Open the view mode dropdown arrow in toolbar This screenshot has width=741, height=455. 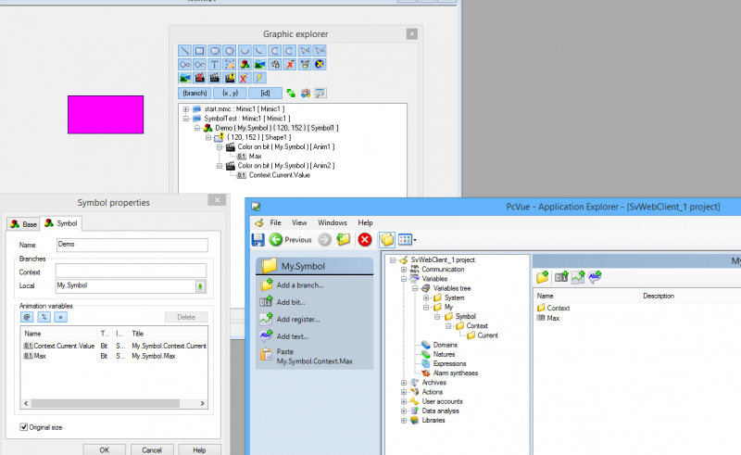[415, 240]
